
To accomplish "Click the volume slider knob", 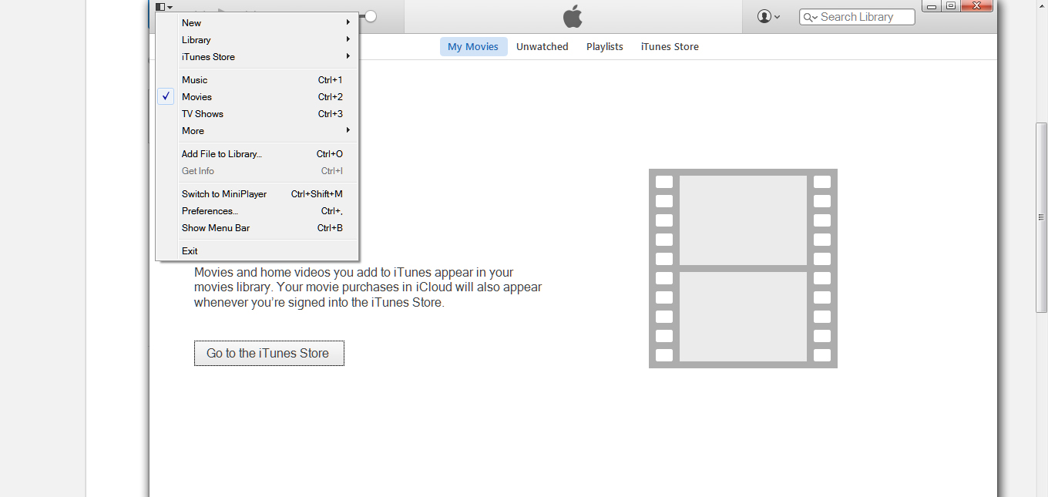I will [x=371, y=16].
